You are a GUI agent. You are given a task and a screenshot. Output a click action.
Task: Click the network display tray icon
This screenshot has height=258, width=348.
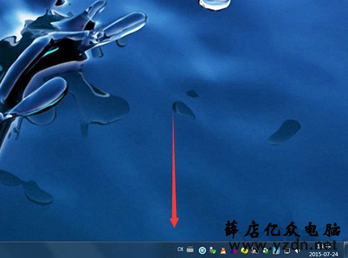[287, 251]
